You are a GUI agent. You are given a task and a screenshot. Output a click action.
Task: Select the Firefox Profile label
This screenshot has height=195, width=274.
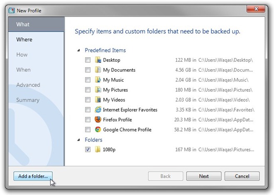117,120
